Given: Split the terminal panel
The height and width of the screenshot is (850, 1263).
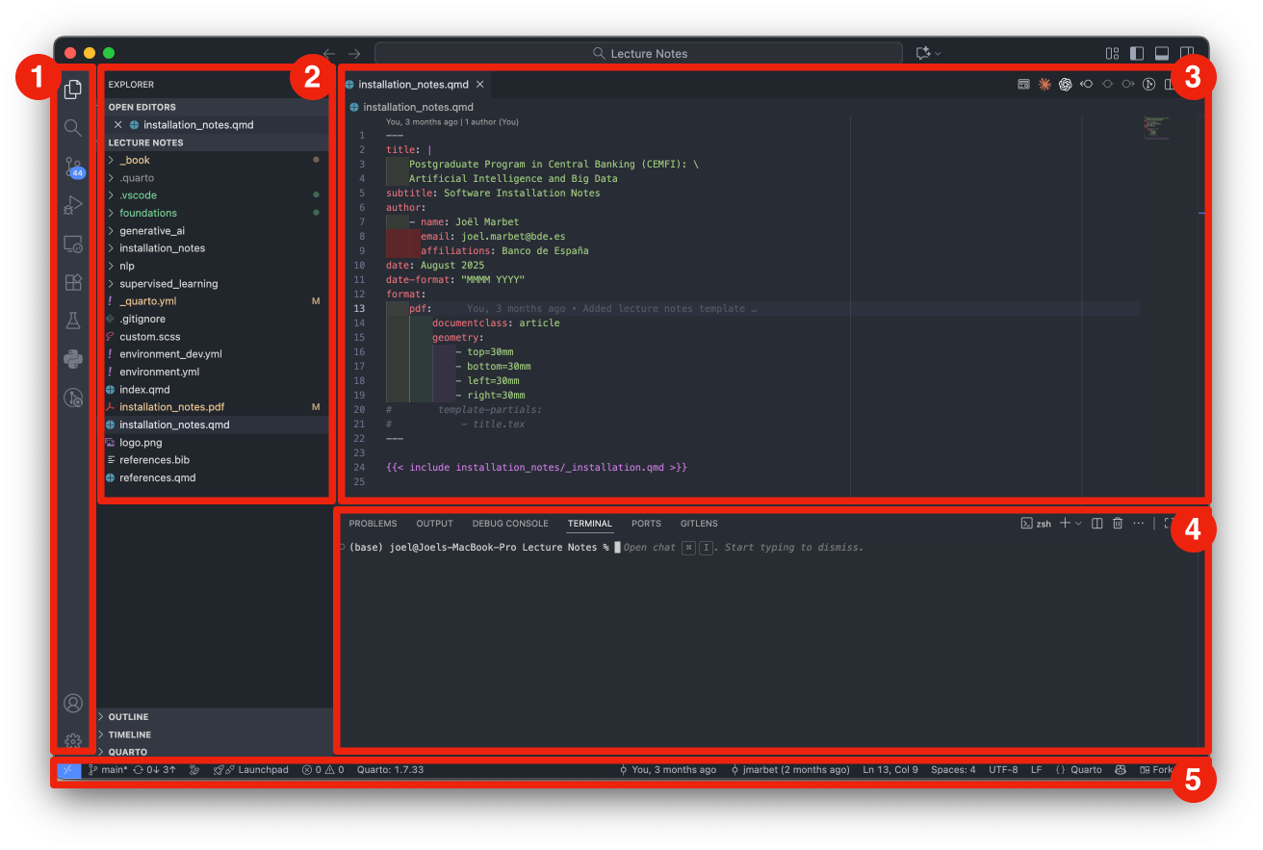Looking at the screenshot, I should (1096, 524).
